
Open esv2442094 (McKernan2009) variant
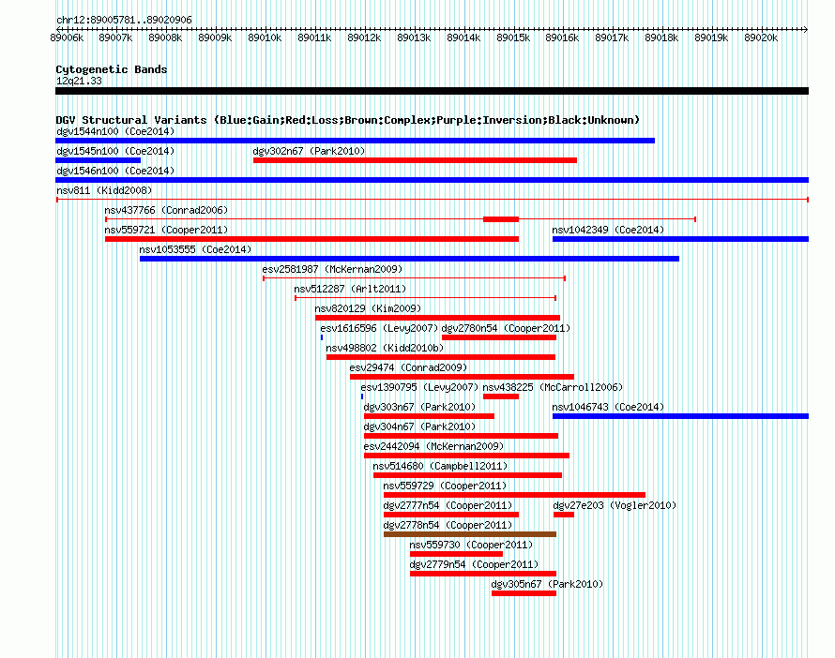[x=433, y=446]
